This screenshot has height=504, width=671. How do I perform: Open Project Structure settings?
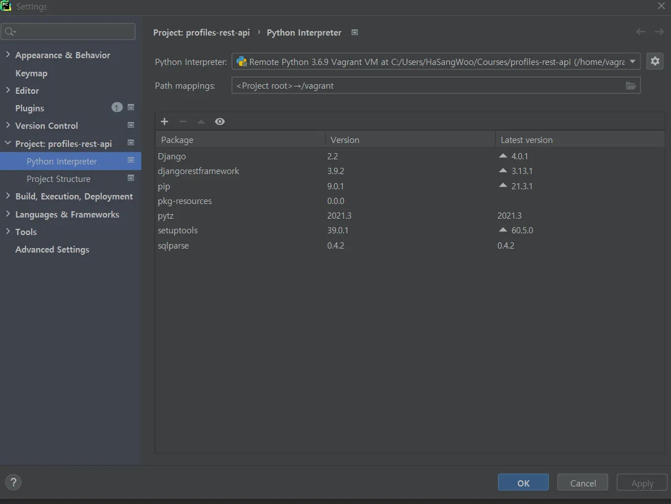(x=58, y=179)
